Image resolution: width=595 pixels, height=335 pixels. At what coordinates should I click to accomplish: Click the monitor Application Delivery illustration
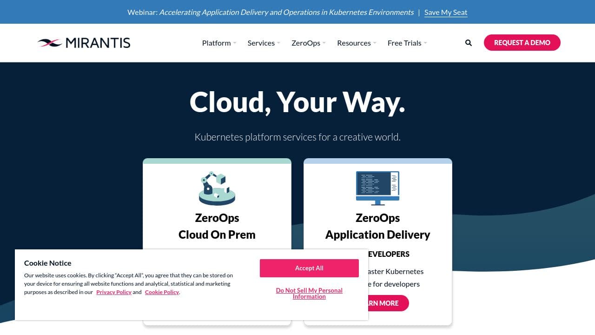(x=377, y=188)
